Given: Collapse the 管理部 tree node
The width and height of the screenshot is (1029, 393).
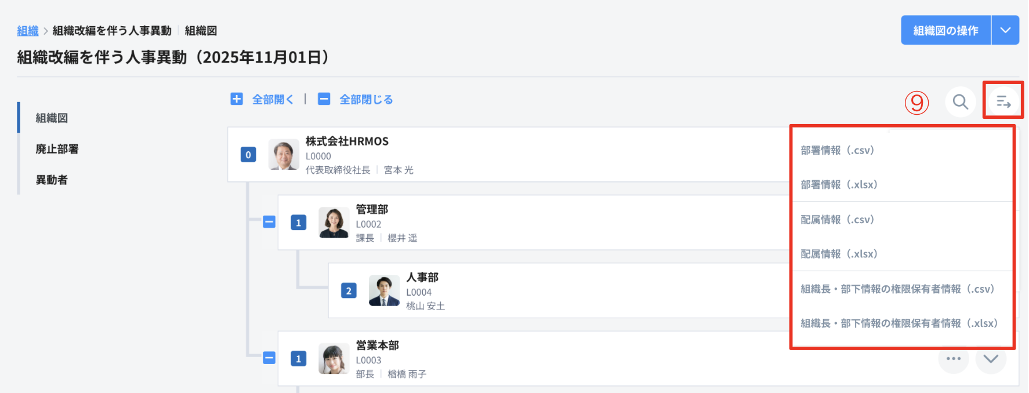Looking at the screenshot, I should (269, 222).
